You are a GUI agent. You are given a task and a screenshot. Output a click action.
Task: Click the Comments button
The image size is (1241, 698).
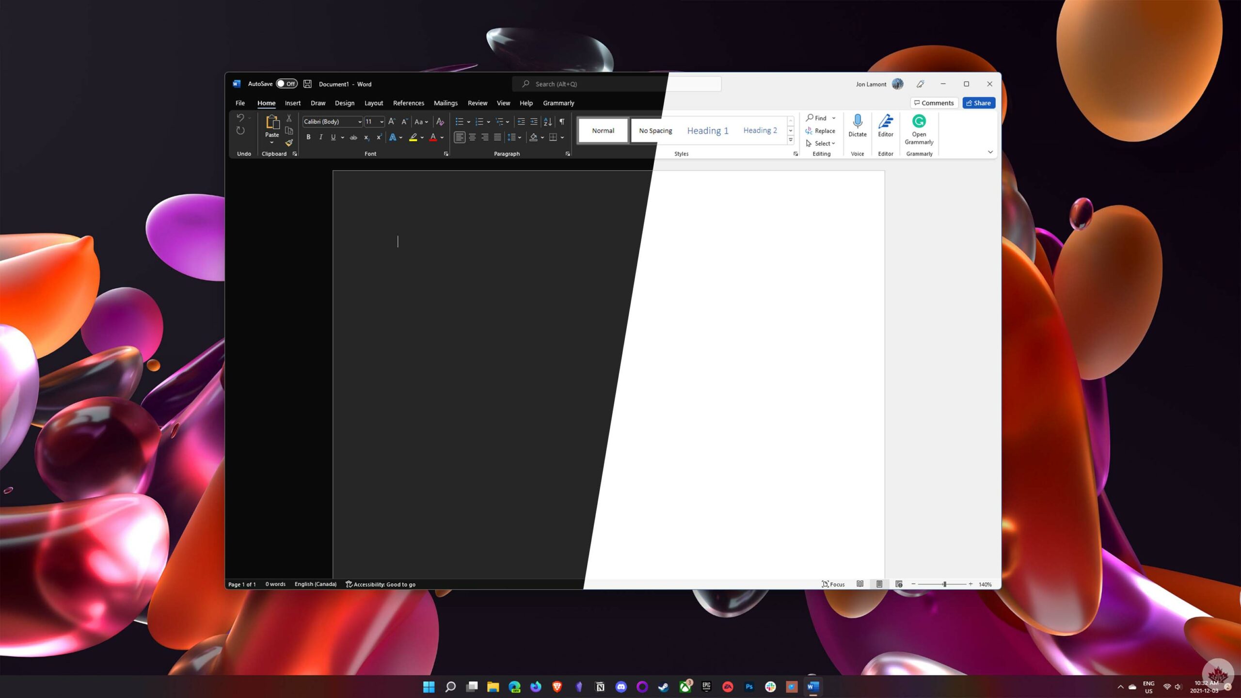(934, 103)
